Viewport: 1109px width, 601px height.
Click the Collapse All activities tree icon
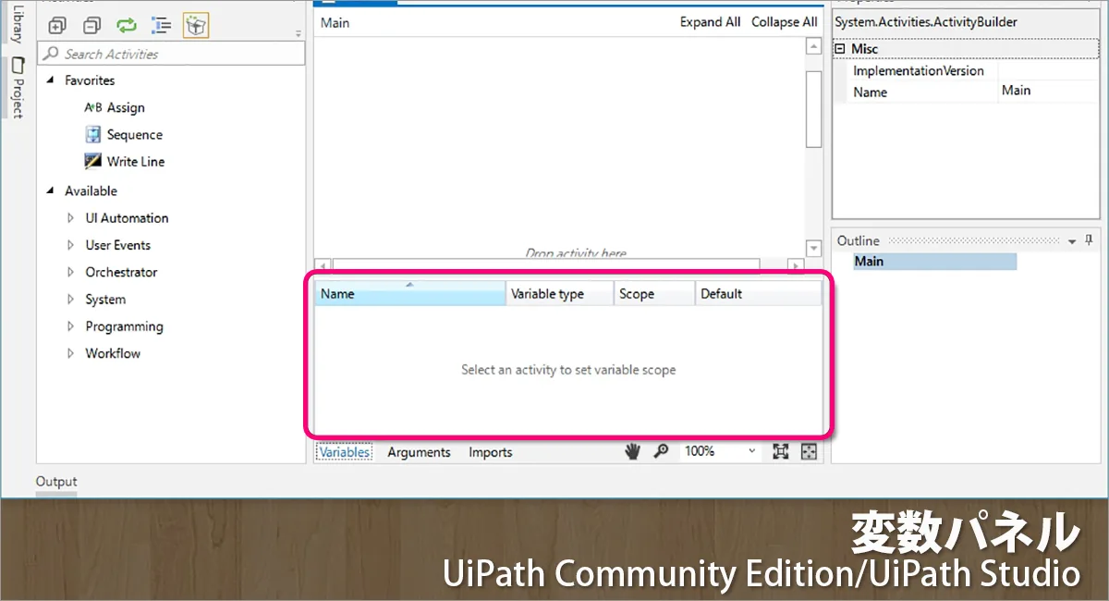point(91,26)
